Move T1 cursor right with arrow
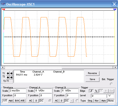Viewport: 118px width, 106px height. pyautogui.click(x=11, y=74)
